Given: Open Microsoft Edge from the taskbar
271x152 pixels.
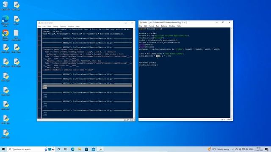Looking at the screenshot, I should [72, 149].
